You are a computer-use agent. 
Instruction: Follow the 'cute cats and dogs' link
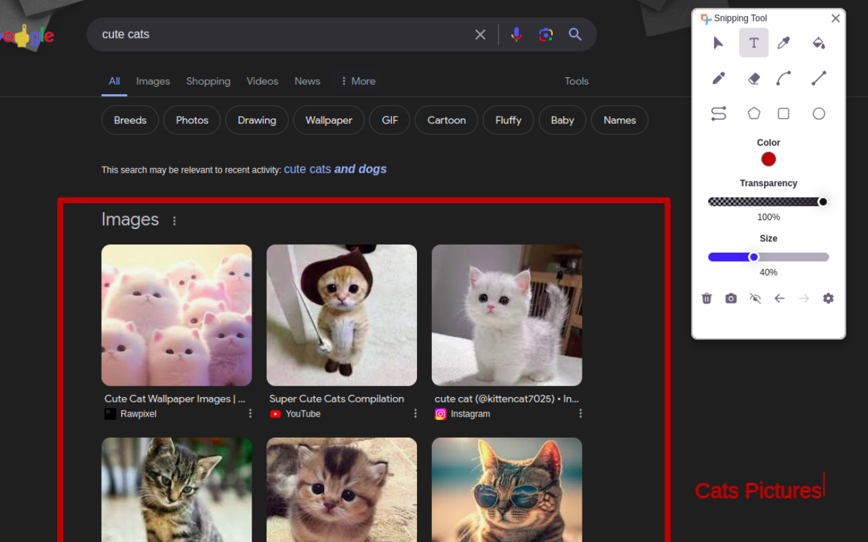coord(335,169)
